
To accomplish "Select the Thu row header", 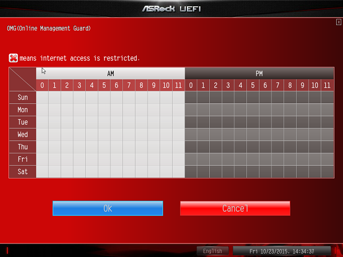I will tap(22, 147).
